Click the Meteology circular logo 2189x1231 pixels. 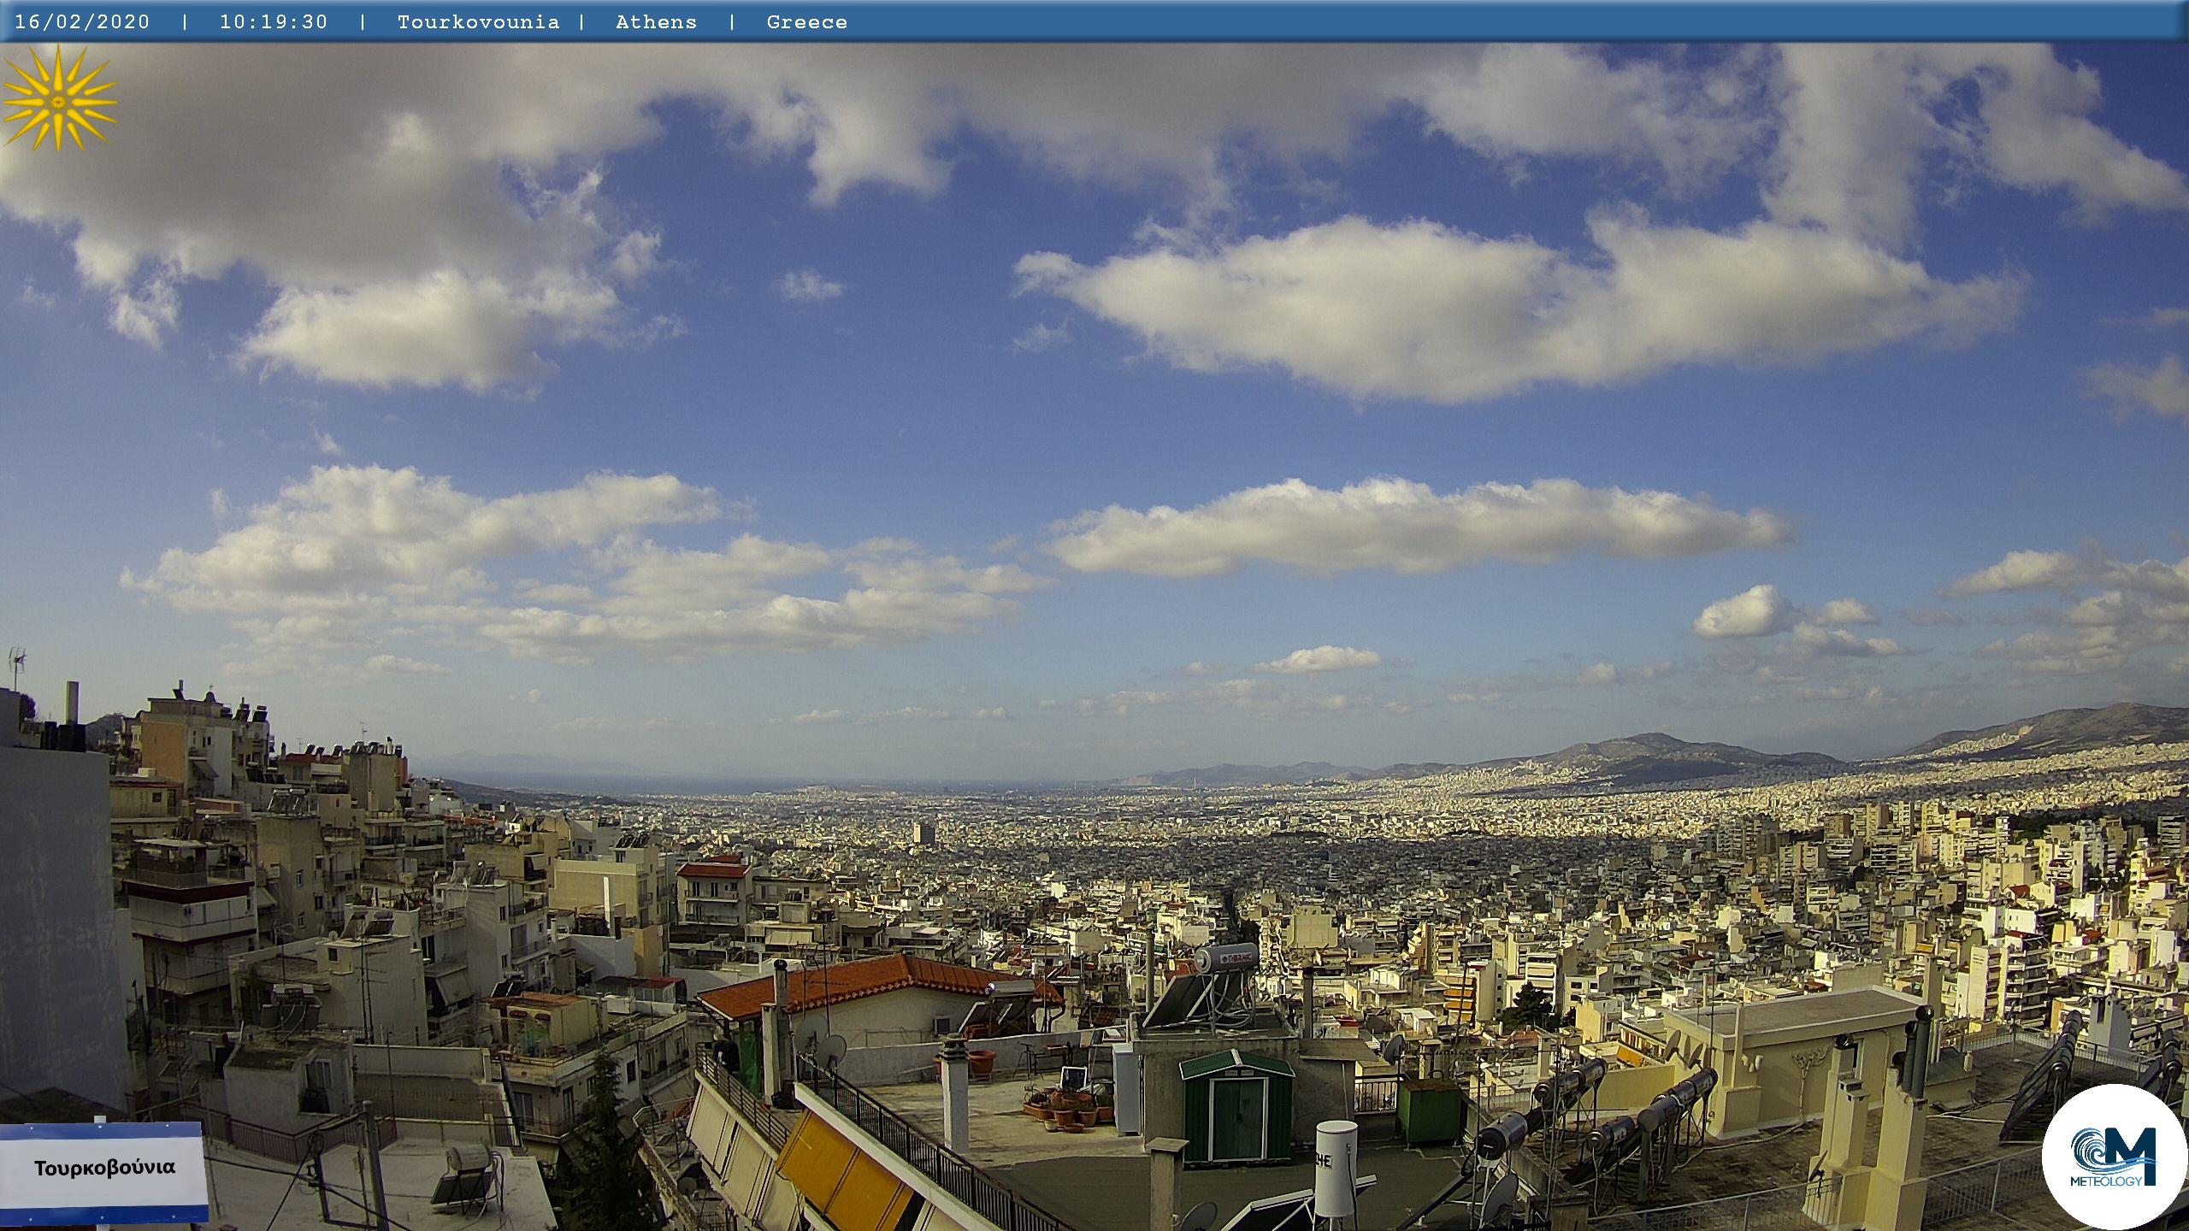tap(2113, 1156)
